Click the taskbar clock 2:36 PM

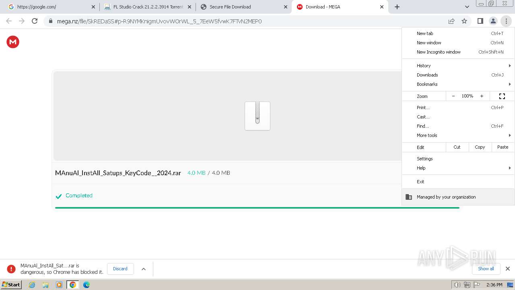pos(494,285)
